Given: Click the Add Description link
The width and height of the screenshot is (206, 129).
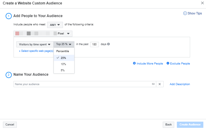Looking at the screenshot, I should [180, 84].
